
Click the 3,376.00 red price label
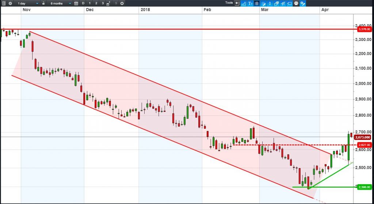click(364, 29)
